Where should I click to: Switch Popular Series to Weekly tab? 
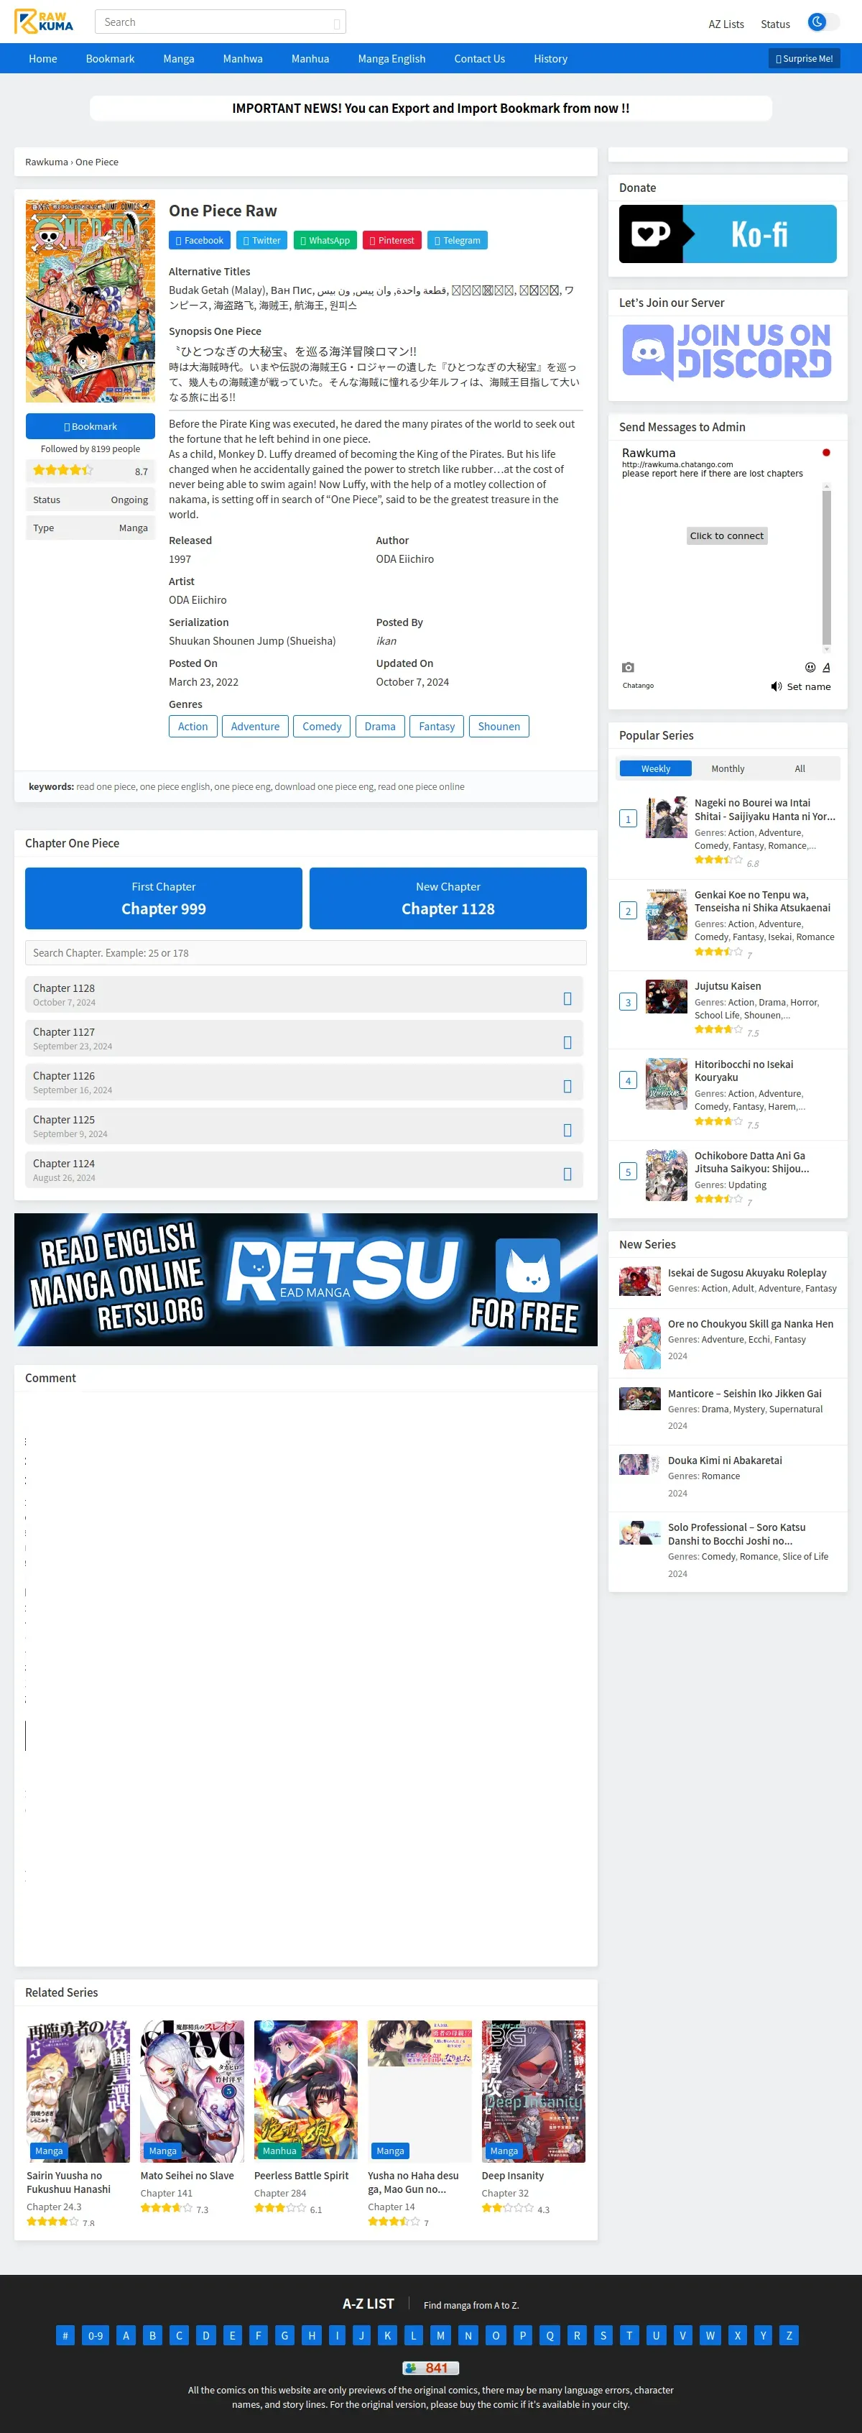(655, 769)
